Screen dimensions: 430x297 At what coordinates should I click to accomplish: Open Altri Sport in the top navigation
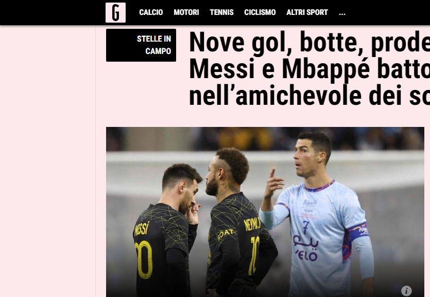(307, 12)
